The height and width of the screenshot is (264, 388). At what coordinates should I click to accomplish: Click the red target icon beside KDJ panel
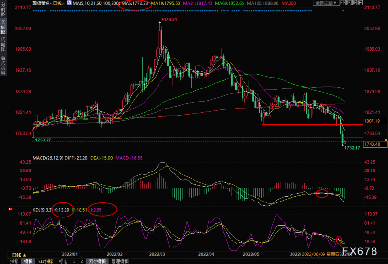[10, 209]
